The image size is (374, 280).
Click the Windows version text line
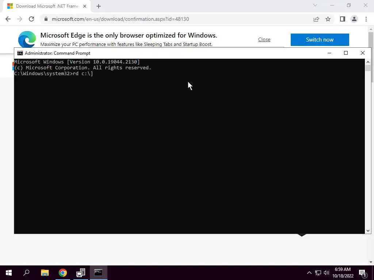click(77, 62)
